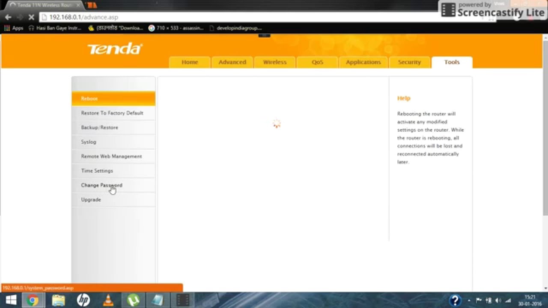Click the page's vertical scrollbar down arrow

click(x=545, y=288)
